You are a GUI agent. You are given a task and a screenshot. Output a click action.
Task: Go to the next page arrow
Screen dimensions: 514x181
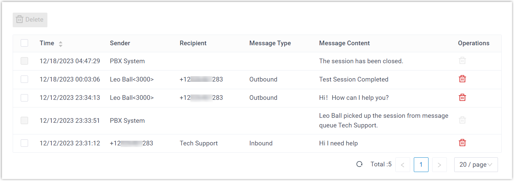point(439,165)
